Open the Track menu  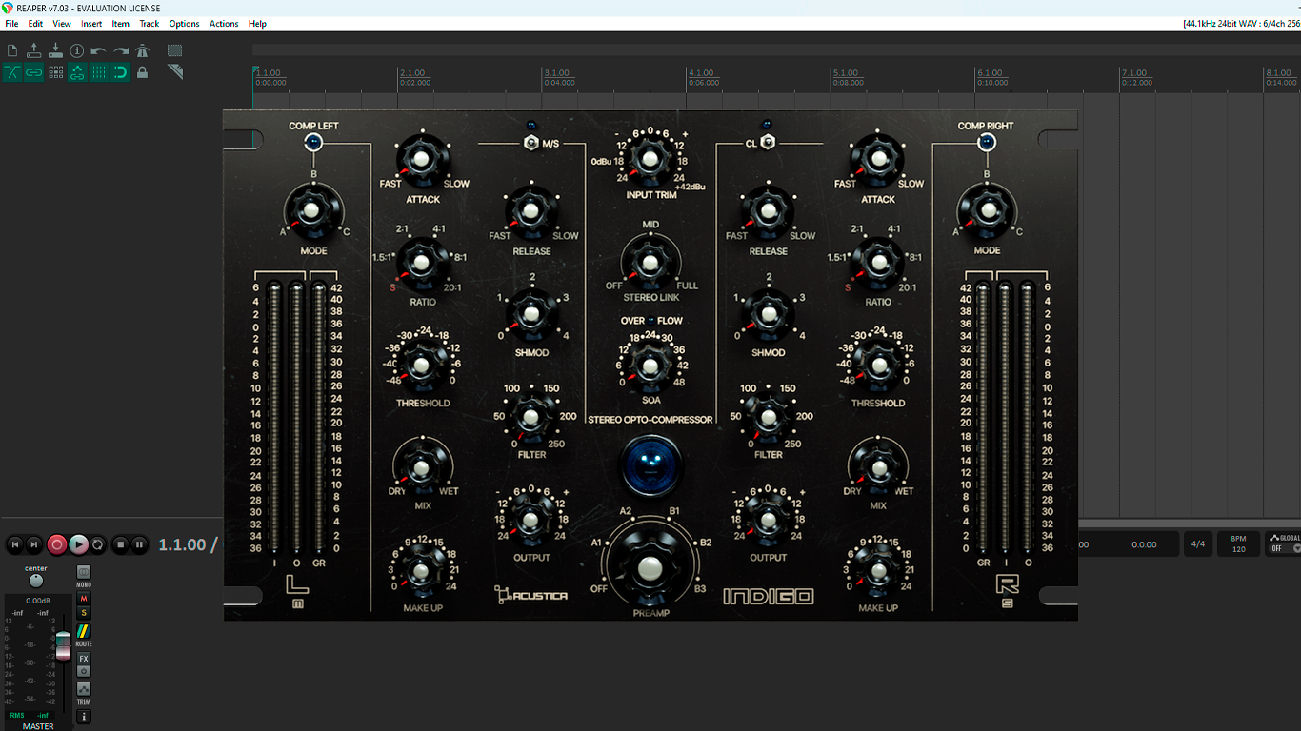(150, 24)
